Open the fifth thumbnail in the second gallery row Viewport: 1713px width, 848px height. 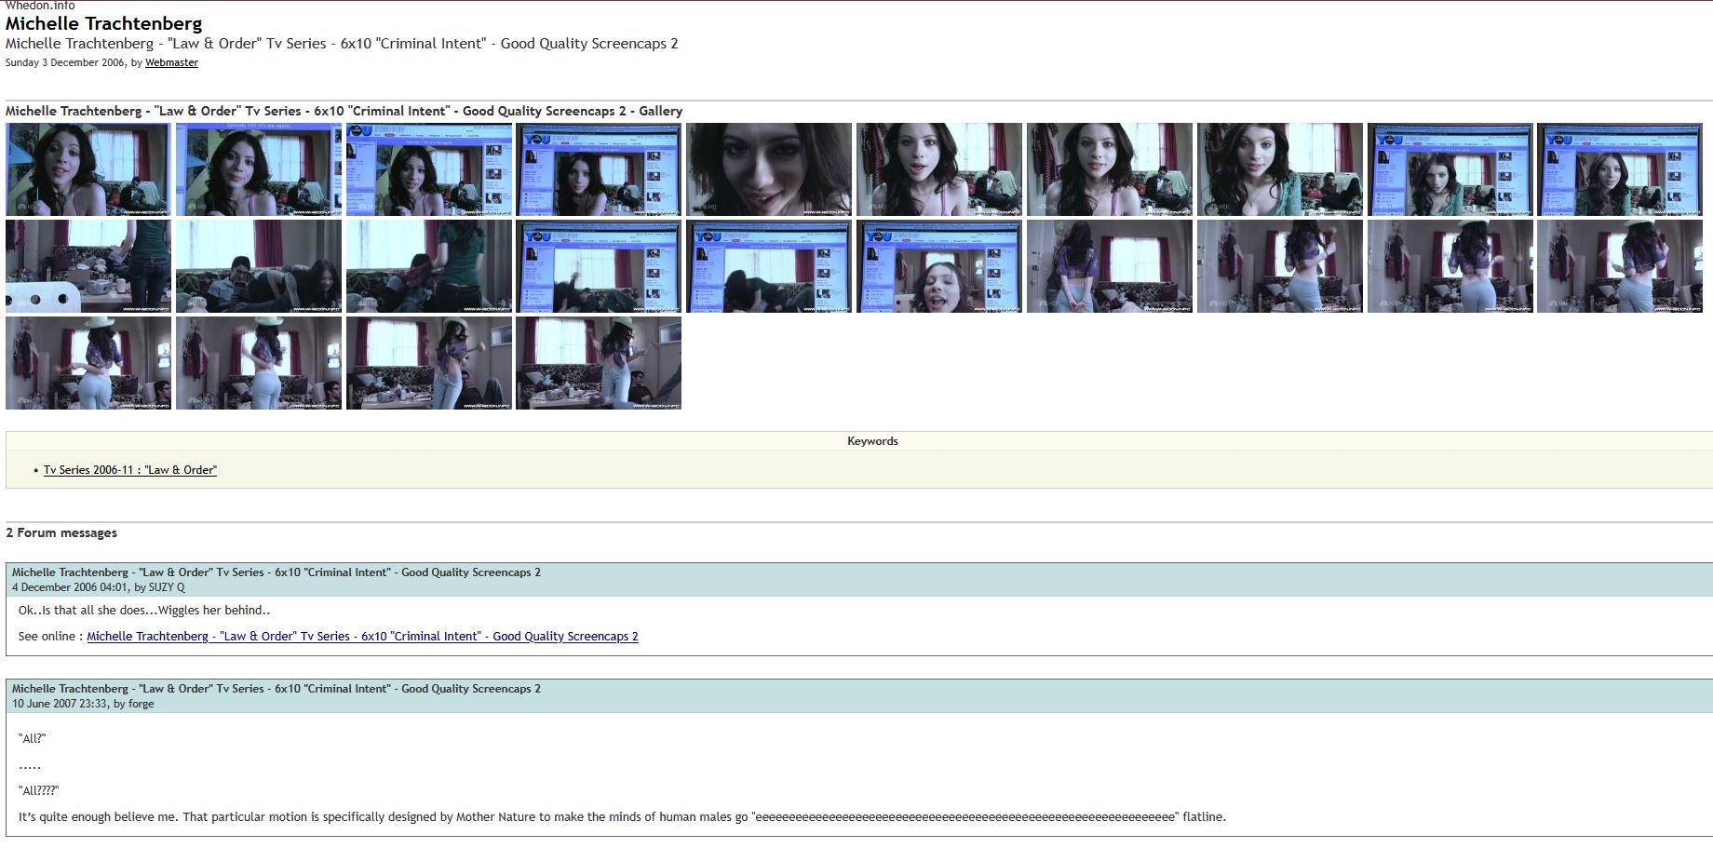click(x=769, y=266)
